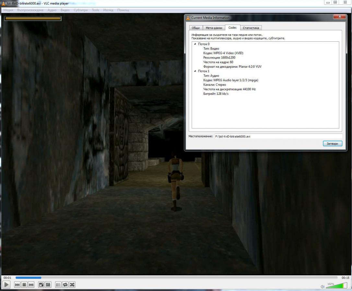This screenshot has height=291, width=352.
Task: Select MPEG Audio layer 1/2/3 codec row
Action: (231, 80)
